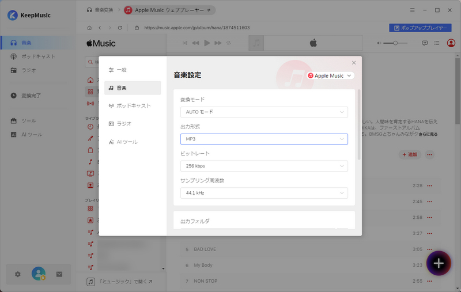461x292 pixels.
Task: Open the Apple Music account profile icon
Action: [x=451, y=43]
